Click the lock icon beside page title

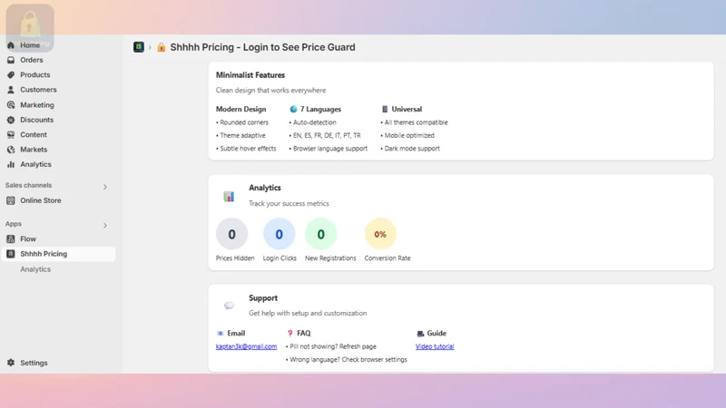[162, 47]
